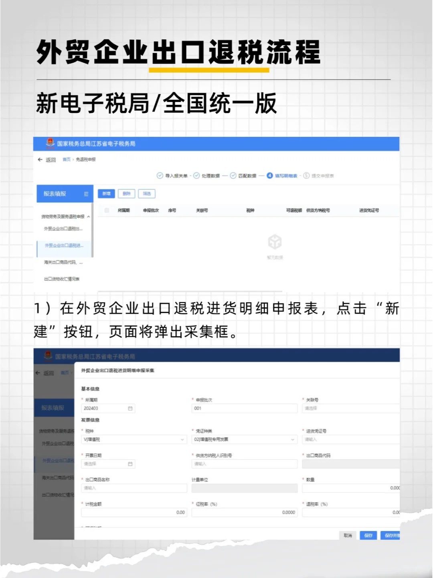This screenshot has width=433, height=578.
Task: Click the 保存 button
Action: click(x=368, y=535)
